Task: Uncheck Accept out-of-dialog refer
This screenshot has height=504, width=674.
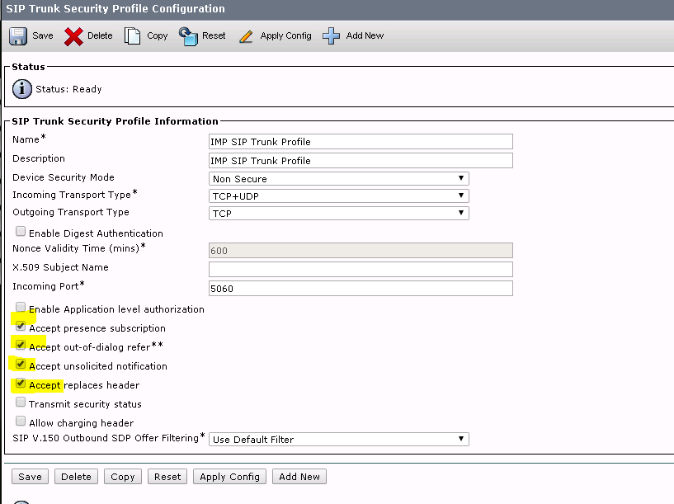Action: (x=20, y=345)
